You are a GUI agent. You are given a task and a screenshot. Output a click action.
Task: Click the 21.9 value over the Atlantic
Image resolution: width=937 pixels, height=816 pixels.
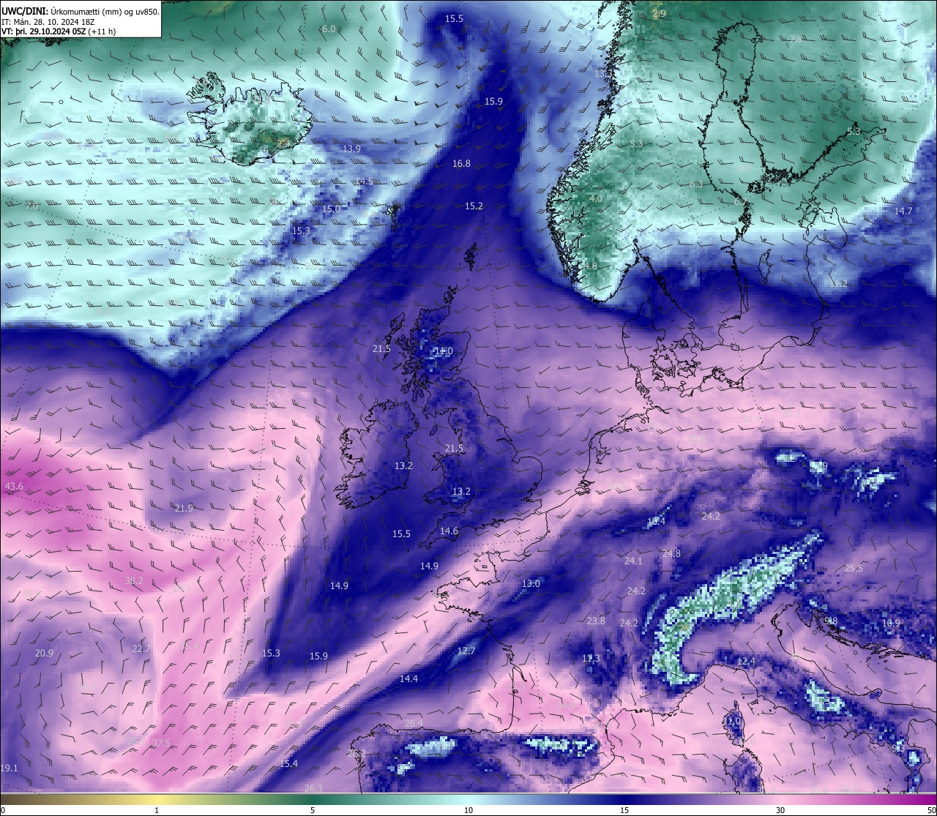click(184, 509)
